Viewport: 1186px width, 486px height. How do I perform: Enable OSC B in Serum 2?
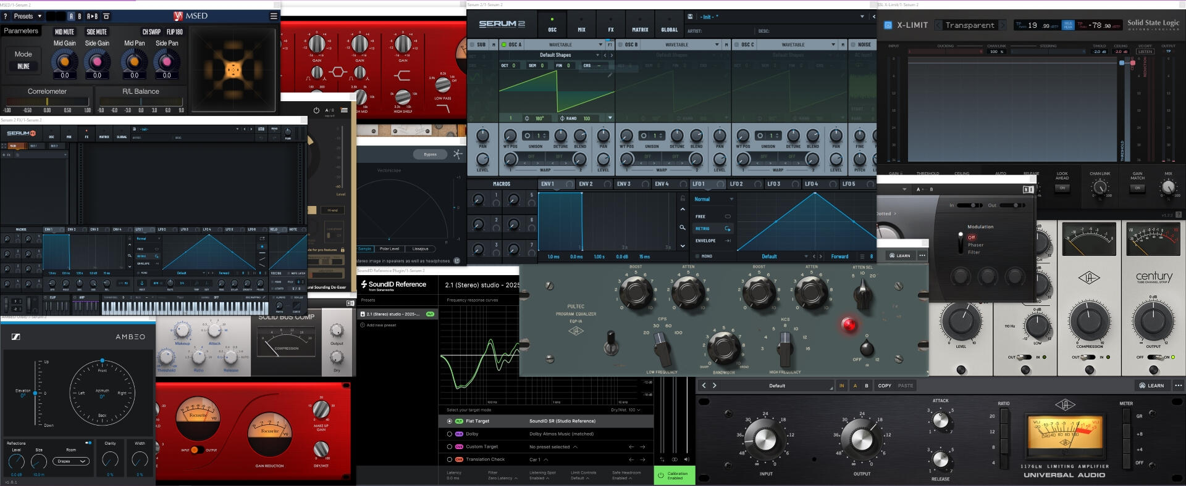pos(620,44)
